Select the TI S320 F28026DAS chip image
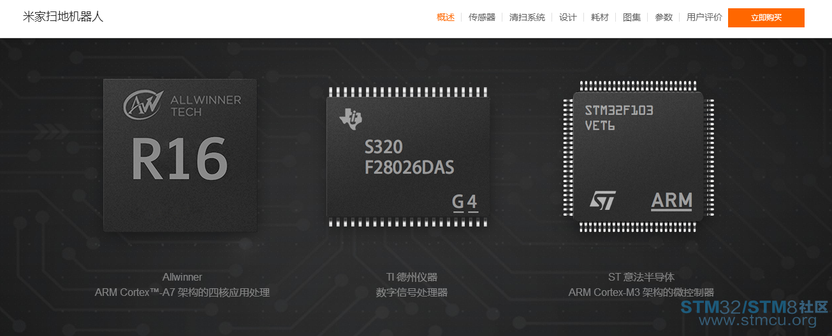Screen dimensions: 832x336 tap(408, 157)
